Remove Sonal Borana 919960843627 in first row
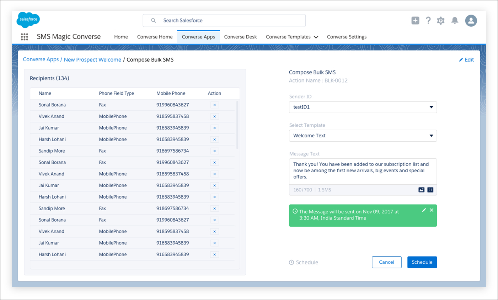Screen dimensions: 498x300 214,105
